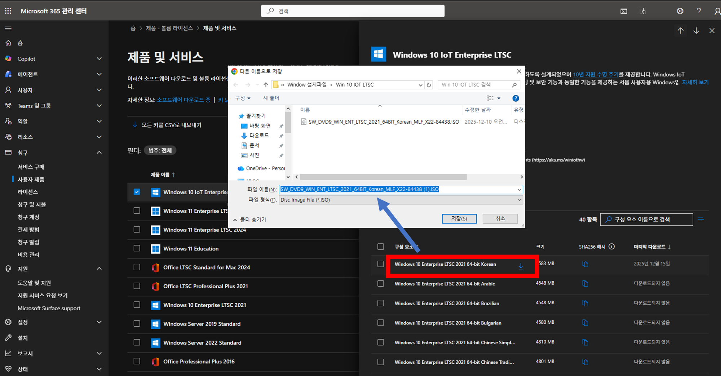The width and height of the screenshot is (721, 376).
Task: Click the 저장 button
Action: [459, 218]
